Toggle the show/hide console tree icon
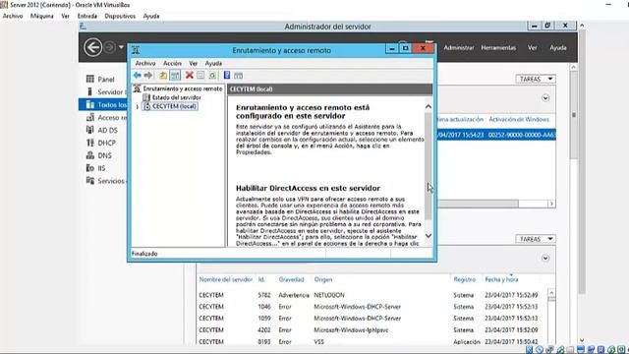 pos(175,76)
